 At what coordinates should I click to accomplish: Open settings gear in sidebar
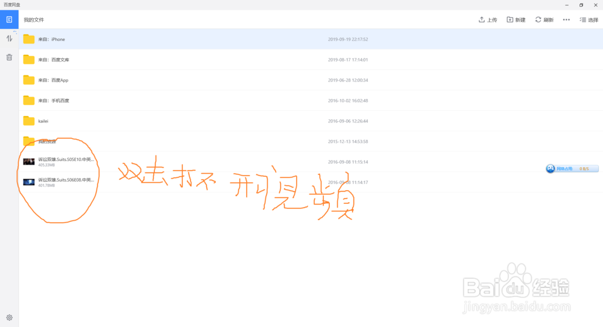[x=9, y=318]
